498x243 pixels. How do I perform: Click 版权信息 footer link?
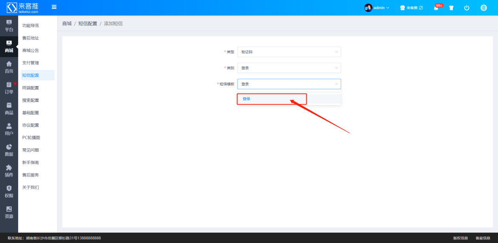coord(460,238)
